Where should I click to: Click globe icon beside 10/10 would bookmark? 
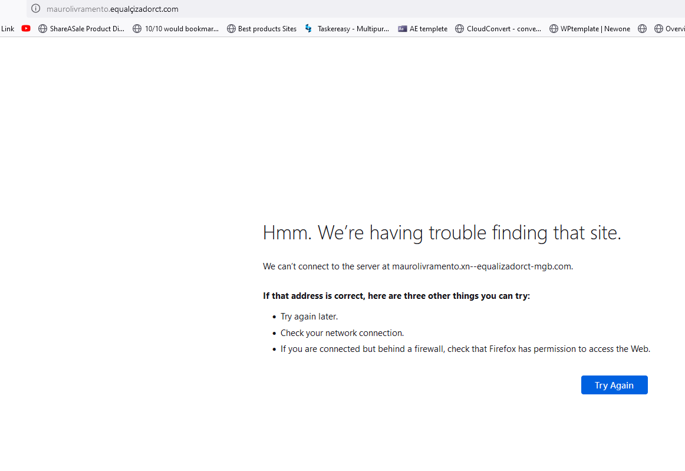(x=137, y=29)
